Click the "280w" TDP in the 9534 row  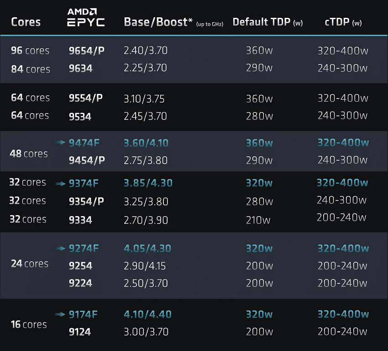coord(260,116)
